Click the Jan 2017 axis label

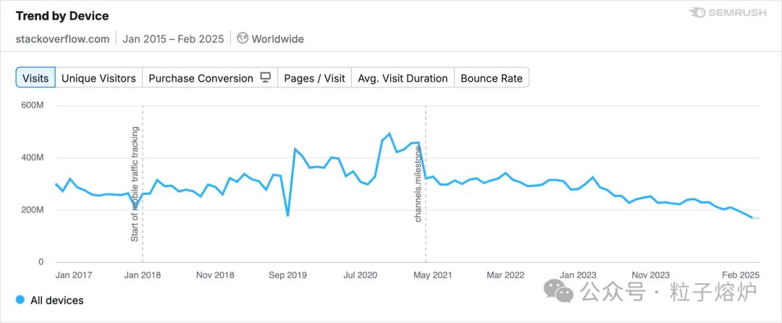click(73, 275)
